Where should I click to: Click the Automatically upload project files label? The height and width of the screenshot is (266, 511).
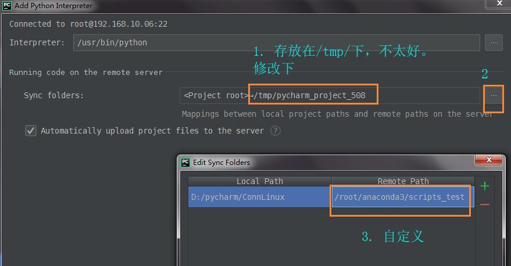tap(152, 131)
